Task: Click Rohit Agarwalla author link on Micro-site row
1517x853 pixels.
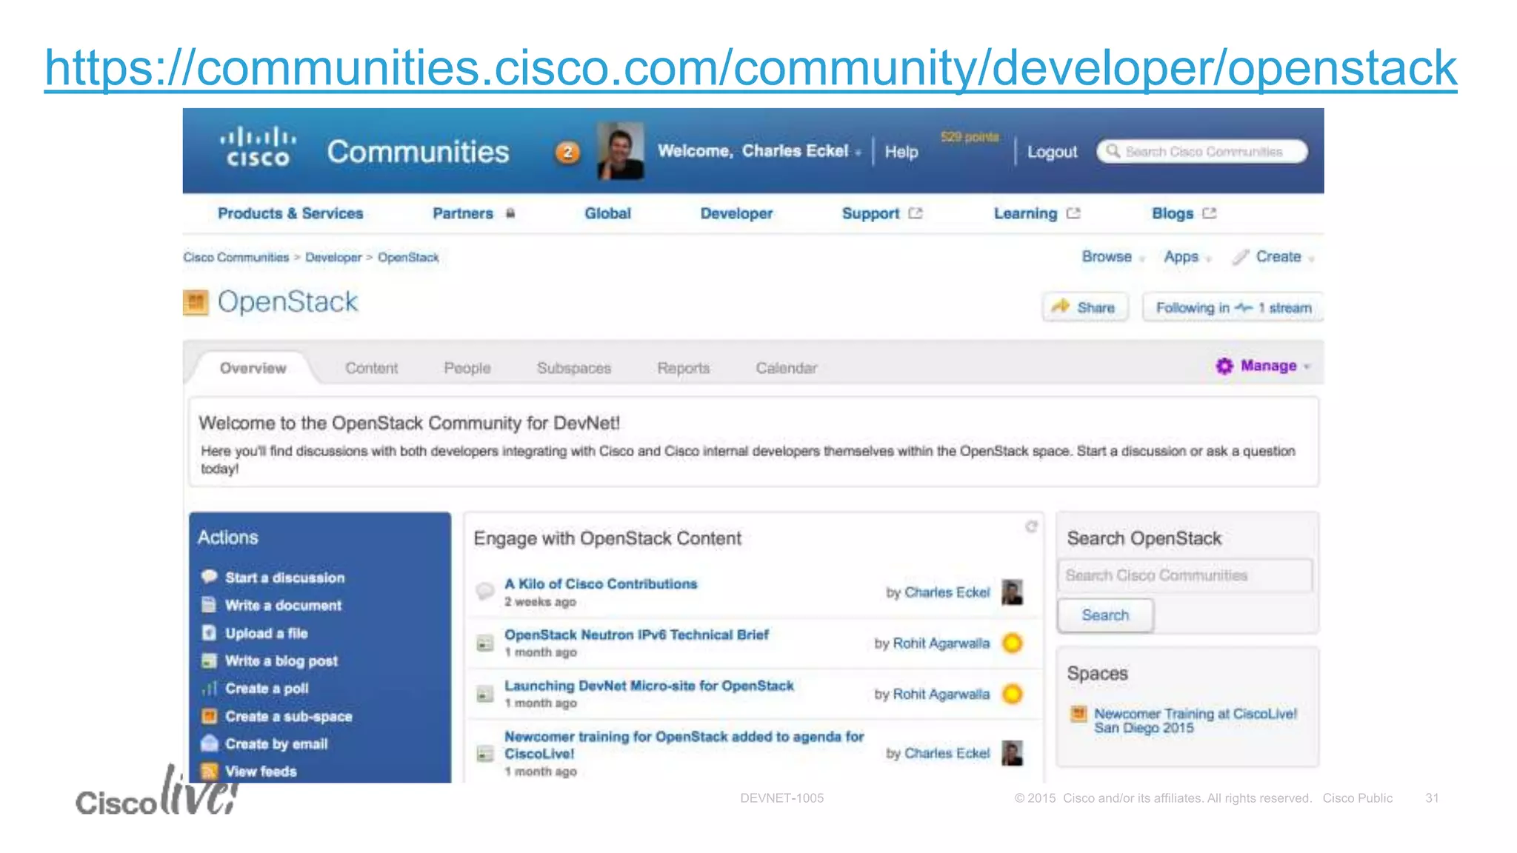Action: [x=941, y=694]
